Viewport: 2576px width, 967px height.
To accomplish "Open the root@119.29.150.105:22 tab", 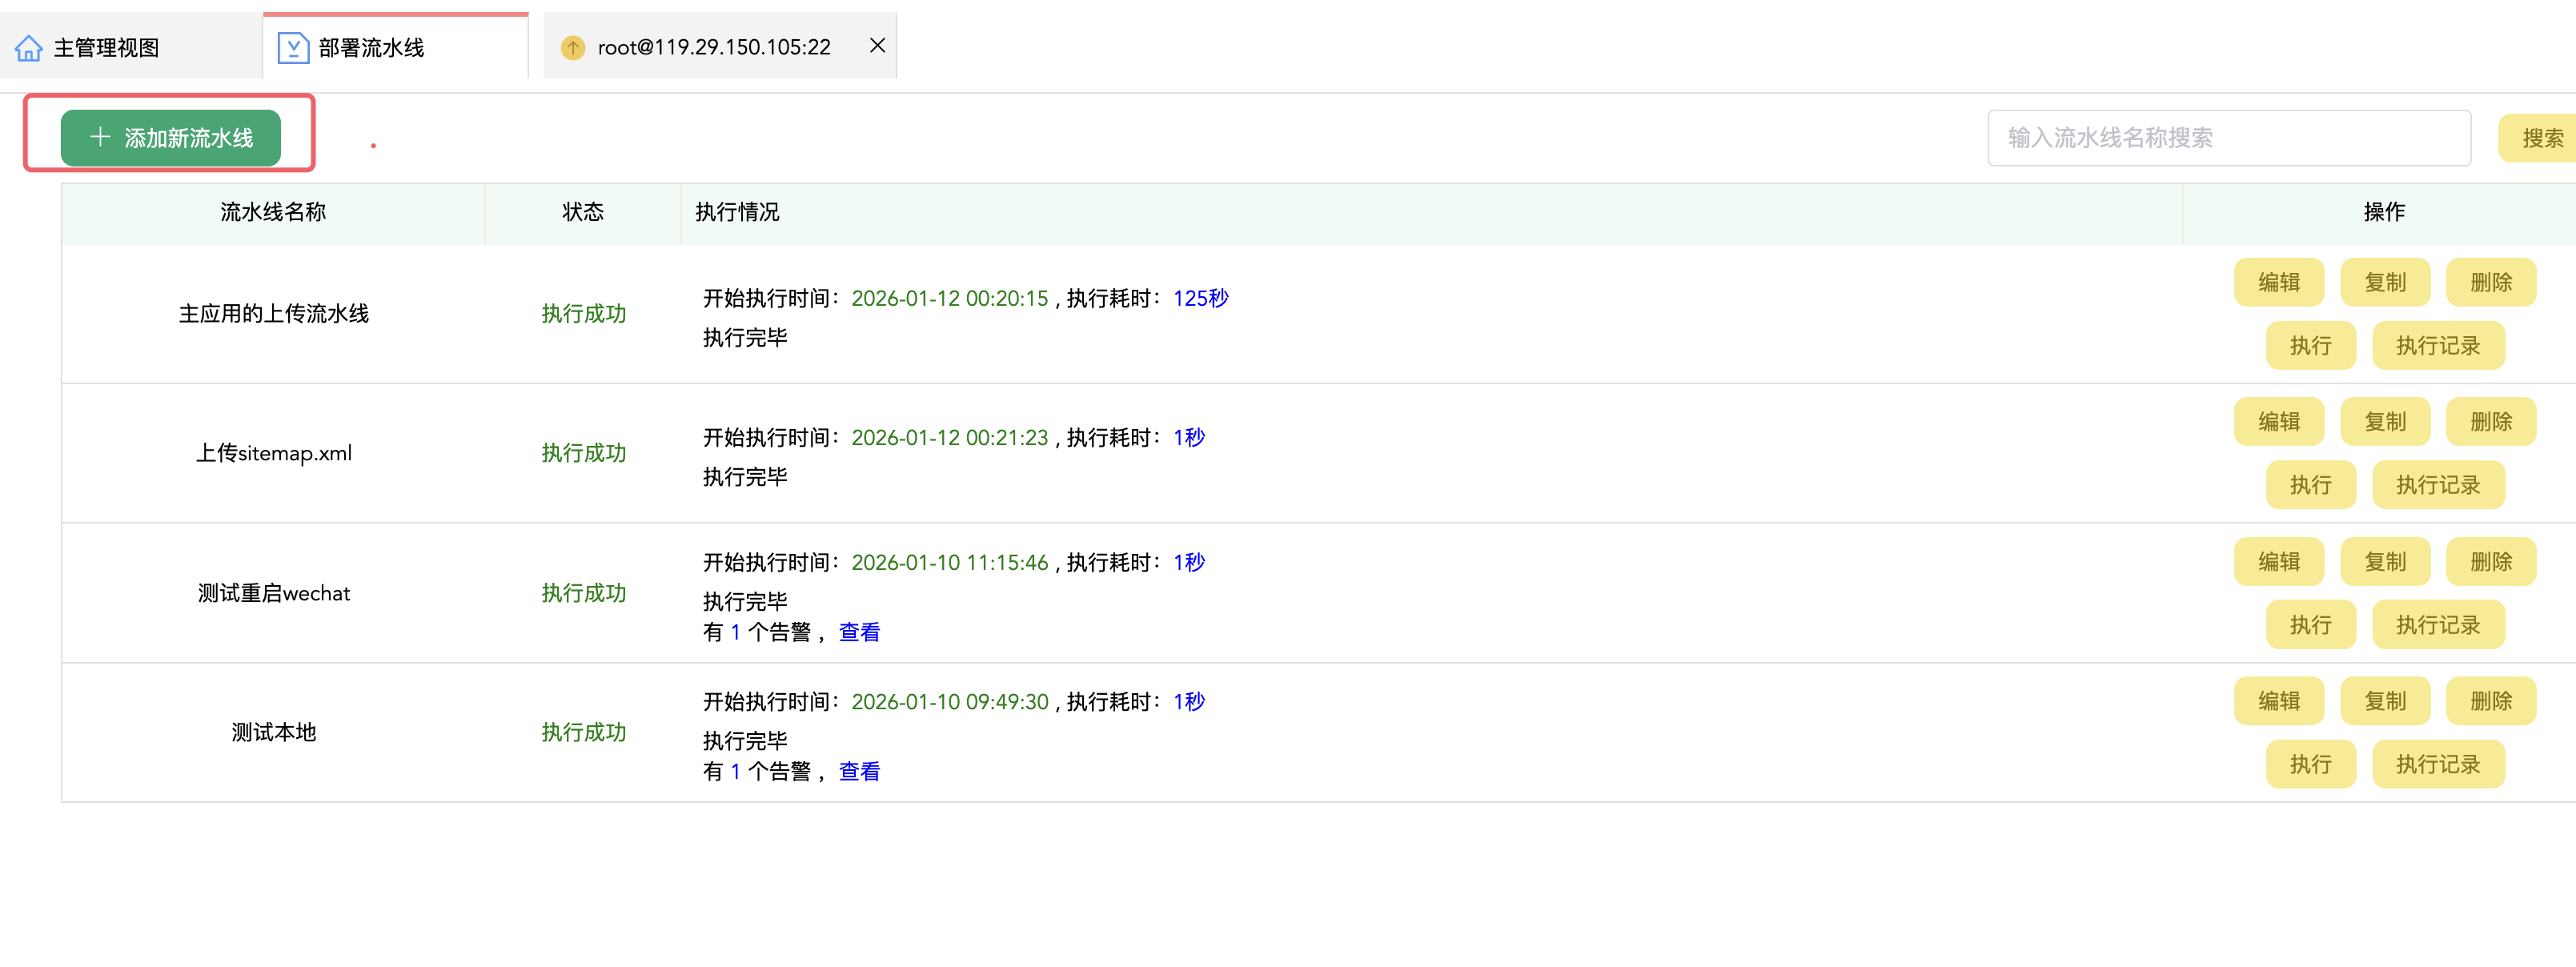I will pos(713,47).
